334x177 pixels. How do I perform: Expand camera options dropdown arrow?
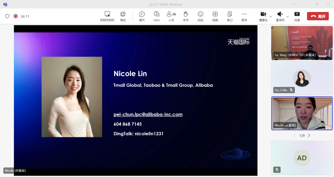click(x=271, y=16)
